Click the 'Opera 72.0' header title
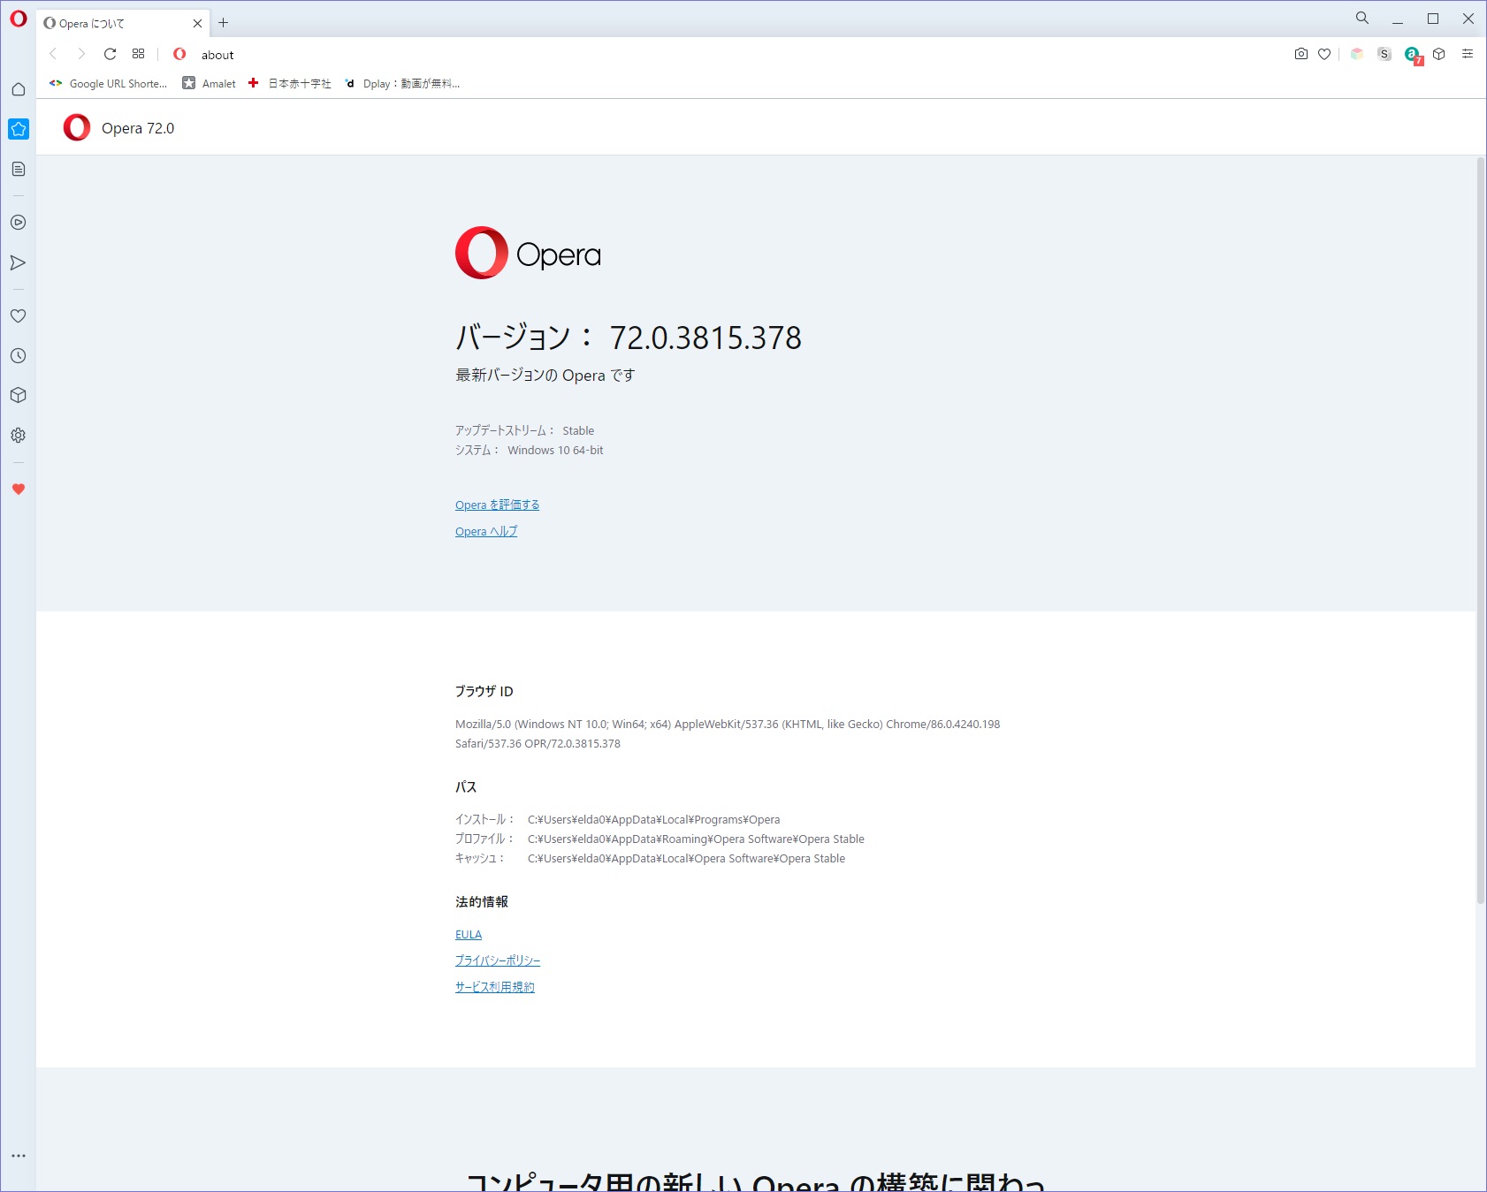 pos(138,128)
